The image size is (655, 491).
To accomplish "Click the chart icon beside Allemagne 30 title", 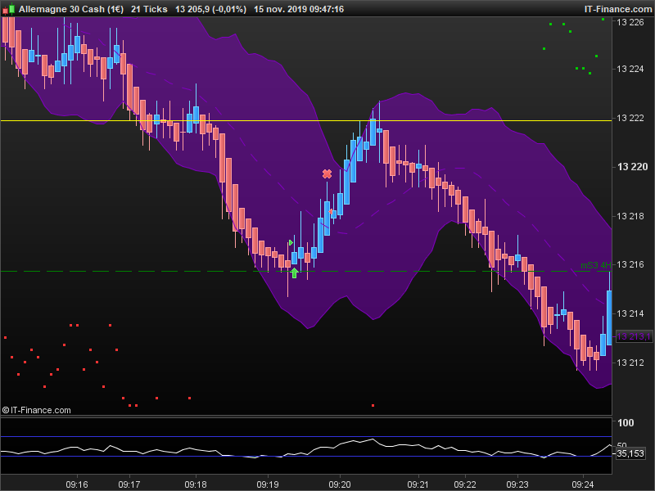I will (x=9, y=9).
